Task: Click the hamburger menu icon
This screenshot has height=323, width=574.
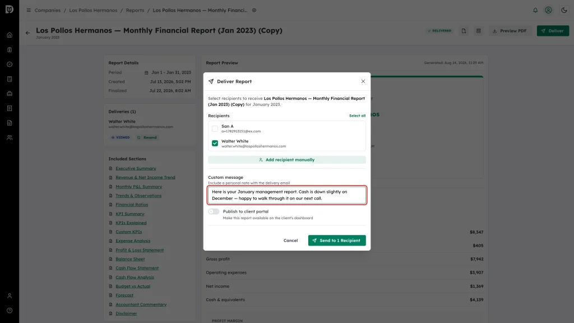Action: tap(29, 10)
